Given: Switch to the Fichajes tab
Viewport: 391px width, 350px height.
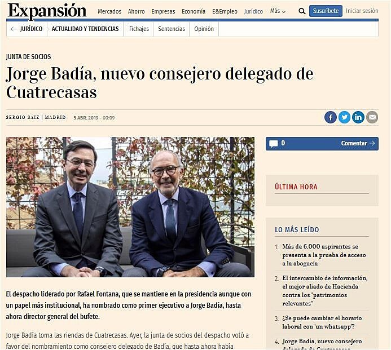Looking at the screenshot, I should (x=139, y=29).
